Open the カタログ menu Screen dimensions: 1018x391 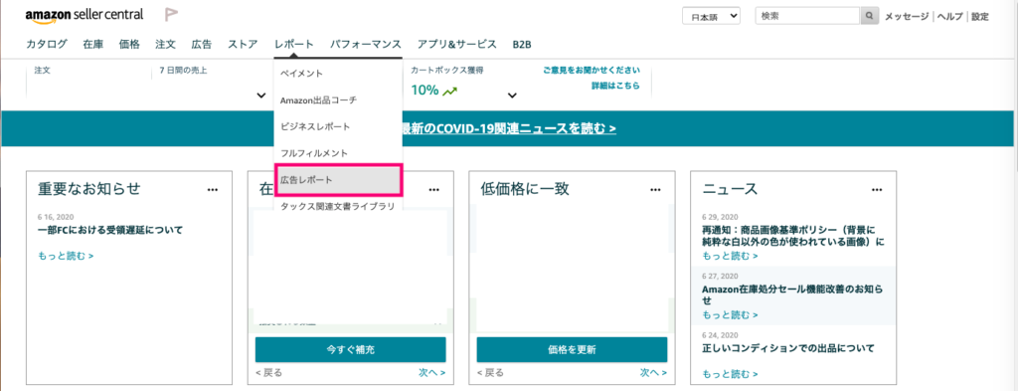[x=46, y=44]
